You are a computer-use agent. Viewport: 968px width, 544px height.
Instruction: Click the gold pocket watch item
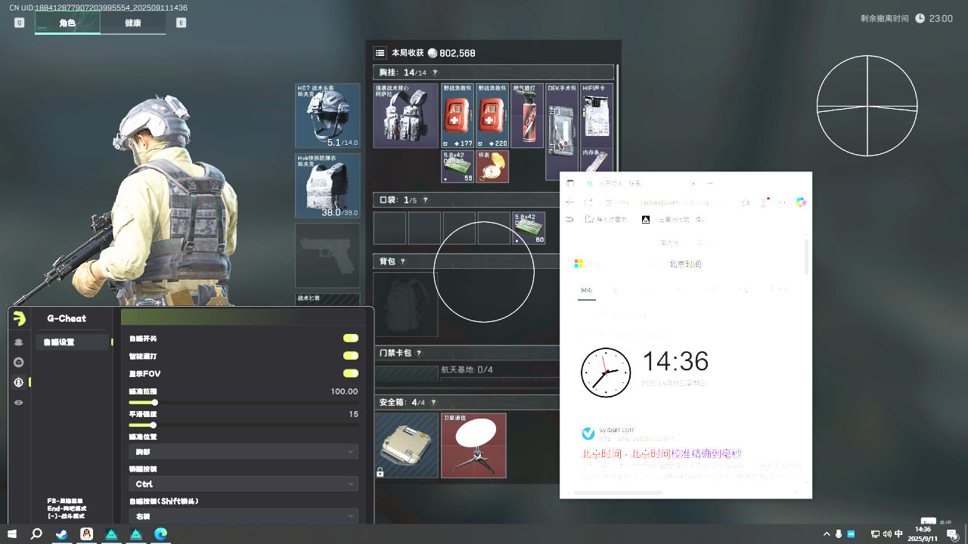click(492, 166)
